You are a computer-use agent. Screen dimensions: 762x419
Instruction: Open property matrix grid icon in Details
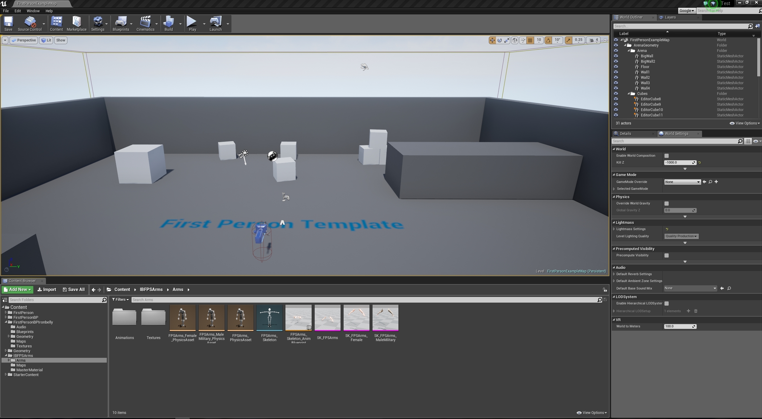pyautogui.click(x=748, y=141)
